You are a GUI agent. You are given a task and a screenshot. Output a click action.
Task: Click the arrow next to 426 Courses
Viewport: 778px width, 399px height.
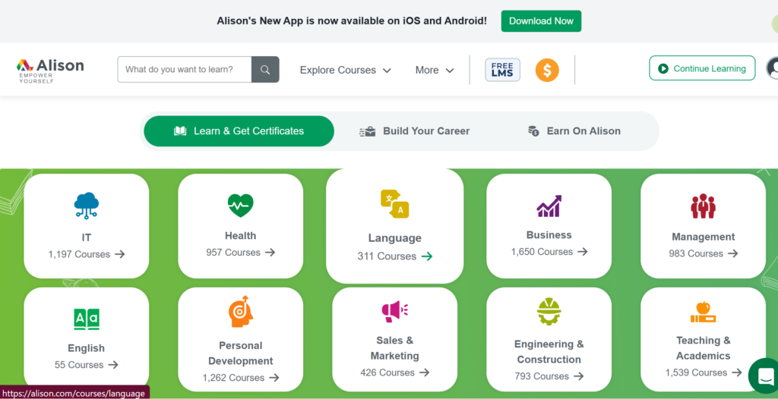coord(424,372)
